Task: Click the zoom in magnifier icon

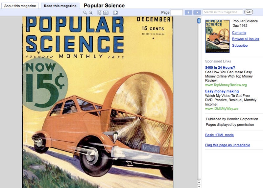Action: [x=91, y=12]
